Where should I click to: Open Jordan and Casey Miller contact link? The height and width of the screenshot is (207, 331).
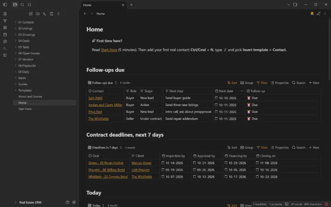[105, 105]
